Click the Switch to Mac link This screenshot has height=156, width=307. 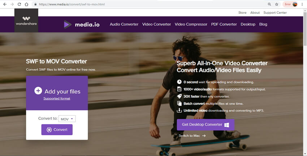coord(189,135)
